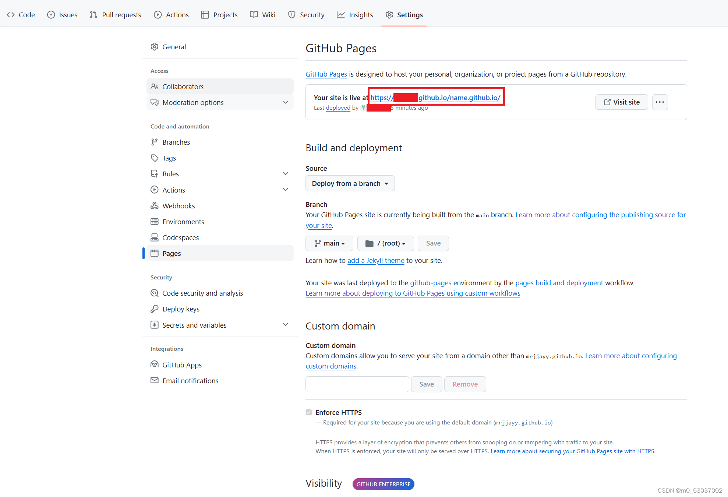Image resolution: width=728 pixels, height=497 pixels.
Task: Click the external-link icon on Visit site
Action: pos(607,102)
